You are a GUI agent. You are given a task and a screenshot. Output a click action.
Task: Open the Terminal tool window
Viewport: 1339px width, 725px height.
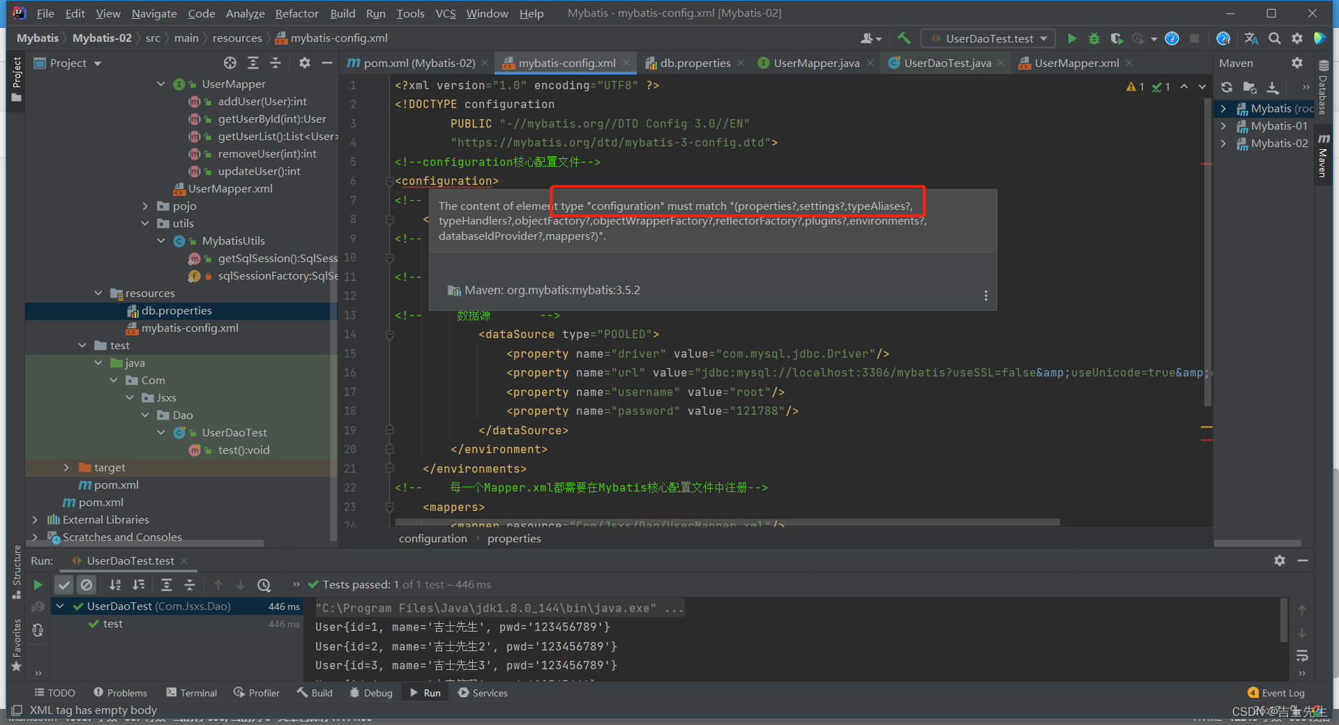tap(191, 692)
